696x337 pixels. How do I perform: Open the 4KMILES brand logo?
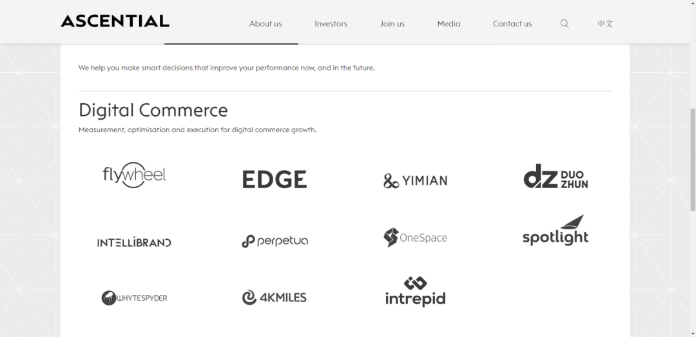pos(275,297)
